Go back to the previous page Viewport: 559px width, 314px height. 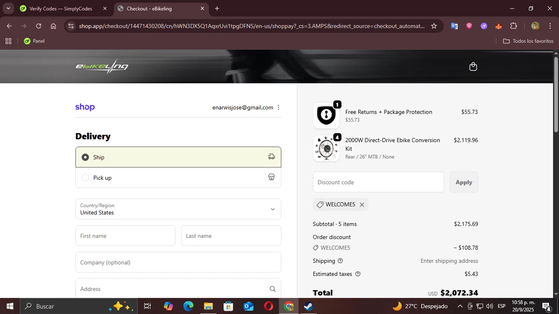[x=9, y=26]
